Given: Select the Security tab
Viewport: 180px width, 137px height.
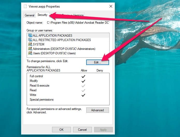Looking at the screenshot, I should (x=42, y=15).
